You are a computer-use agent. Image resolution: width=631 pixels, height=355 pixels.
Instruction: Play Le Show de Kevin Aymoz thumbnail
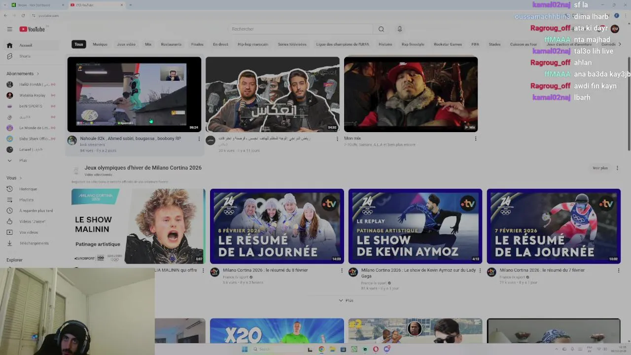coord(415,226)
